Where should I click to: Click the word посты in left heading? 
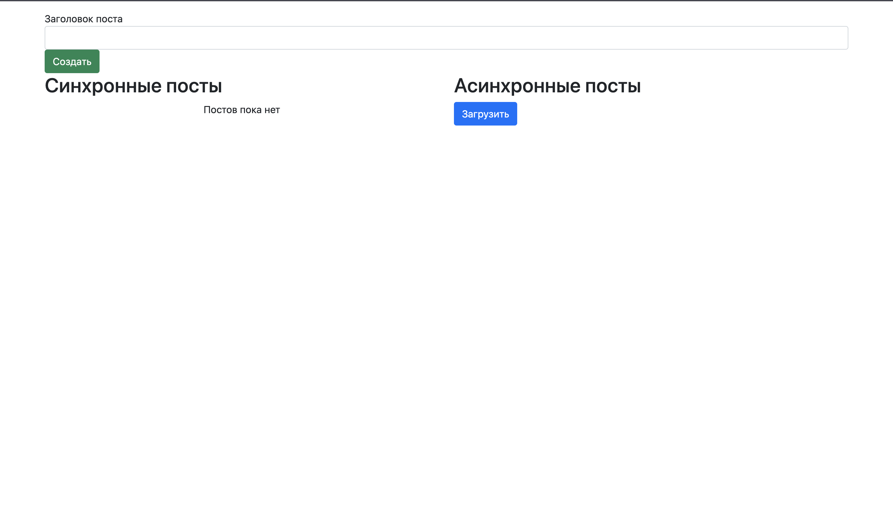tap(194, 86)
